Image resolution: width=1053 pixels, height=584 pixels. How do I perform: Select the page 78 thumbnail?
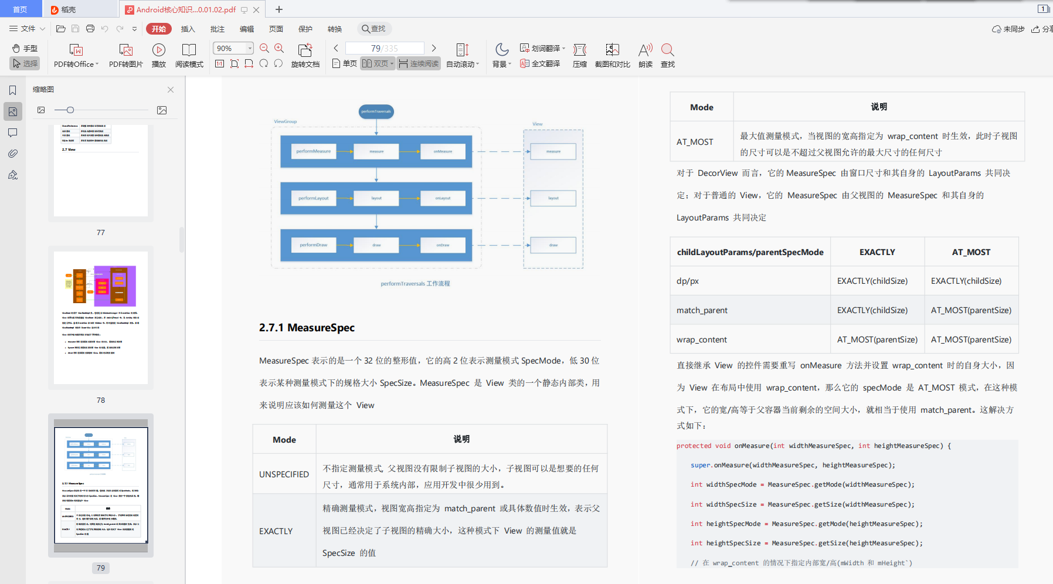coord(101,318)
